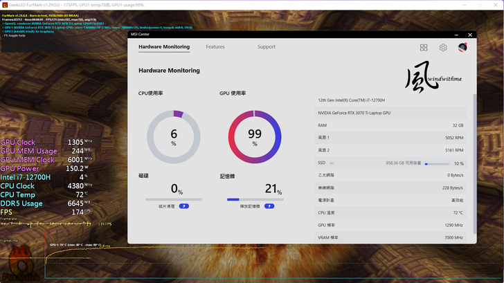Close the MSI Center window
504x283 pixels.
tap(470, 35)
